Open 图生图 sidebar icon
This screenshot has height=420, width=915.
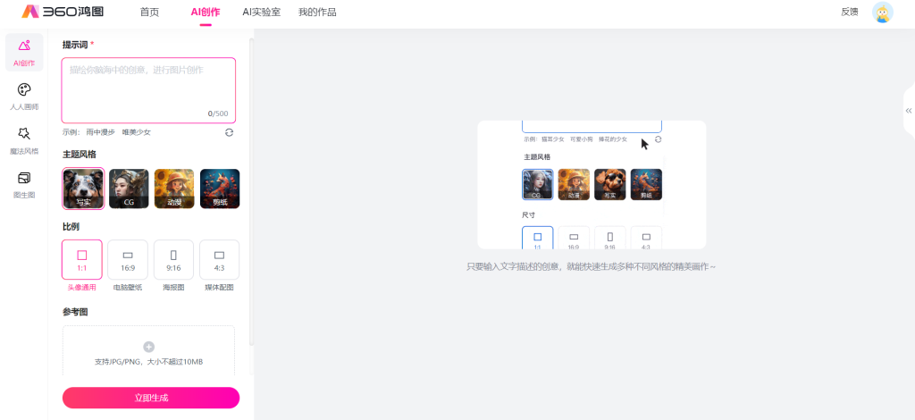[24, 183]
